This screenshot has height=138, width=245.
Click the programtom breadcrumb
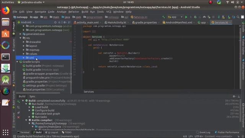pyautogui.click(x=93, y=17)
